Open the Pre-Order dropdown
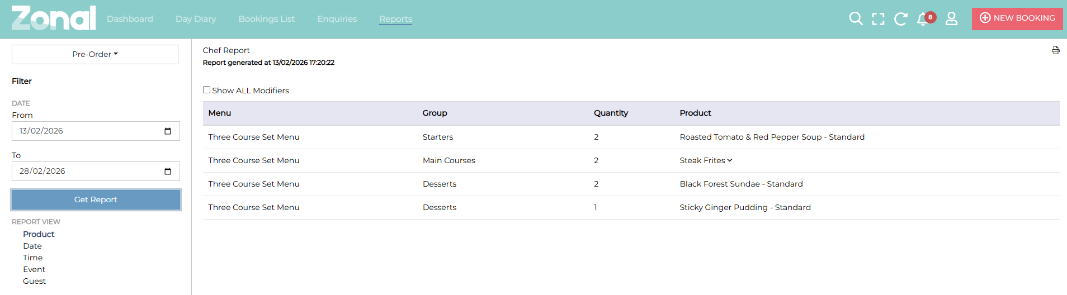 tap(95, 54)
